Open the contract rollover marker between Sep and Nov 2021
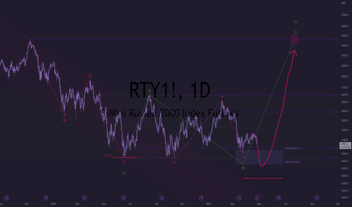Screen dimensions: 352x207 click(6, 198)
